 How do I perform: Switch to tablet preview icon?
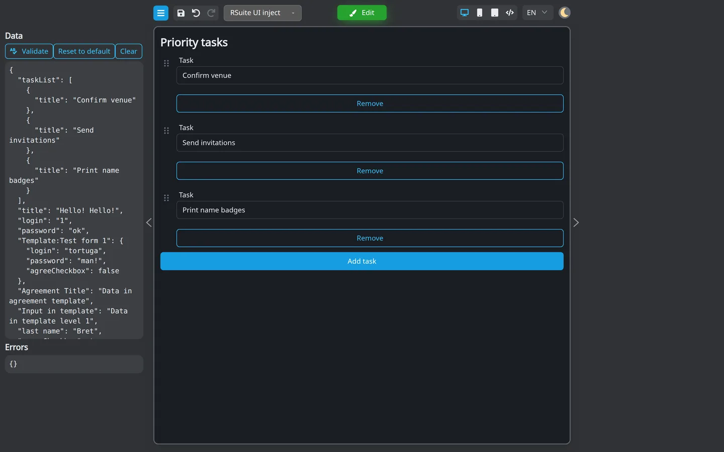495,13
